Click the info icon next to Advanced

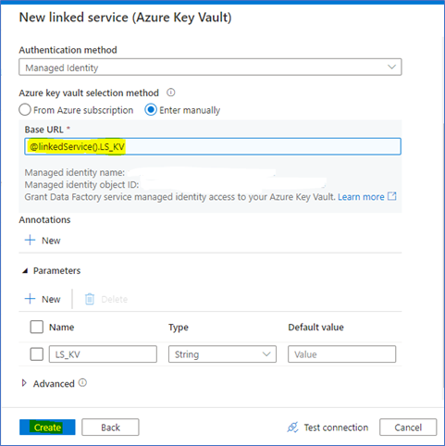point(82,383)
